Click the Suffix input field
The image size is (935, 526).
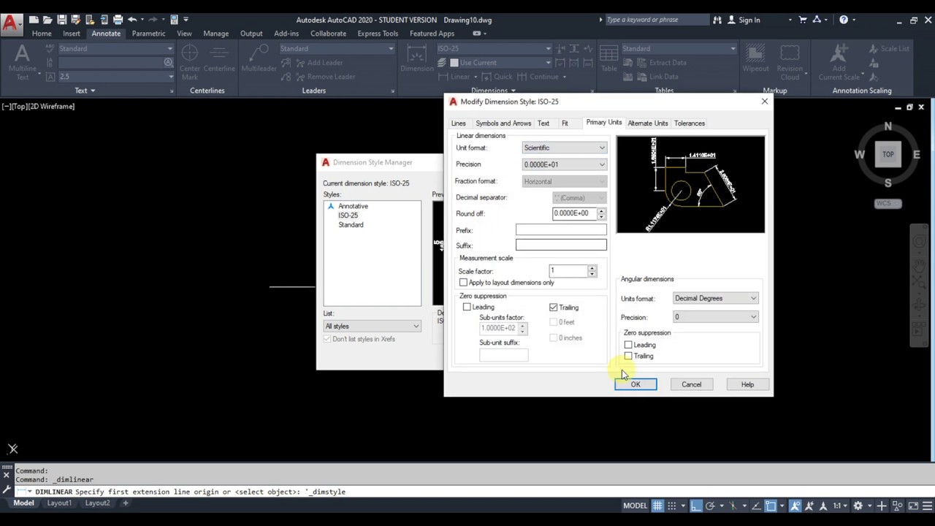tap(561, 245)
